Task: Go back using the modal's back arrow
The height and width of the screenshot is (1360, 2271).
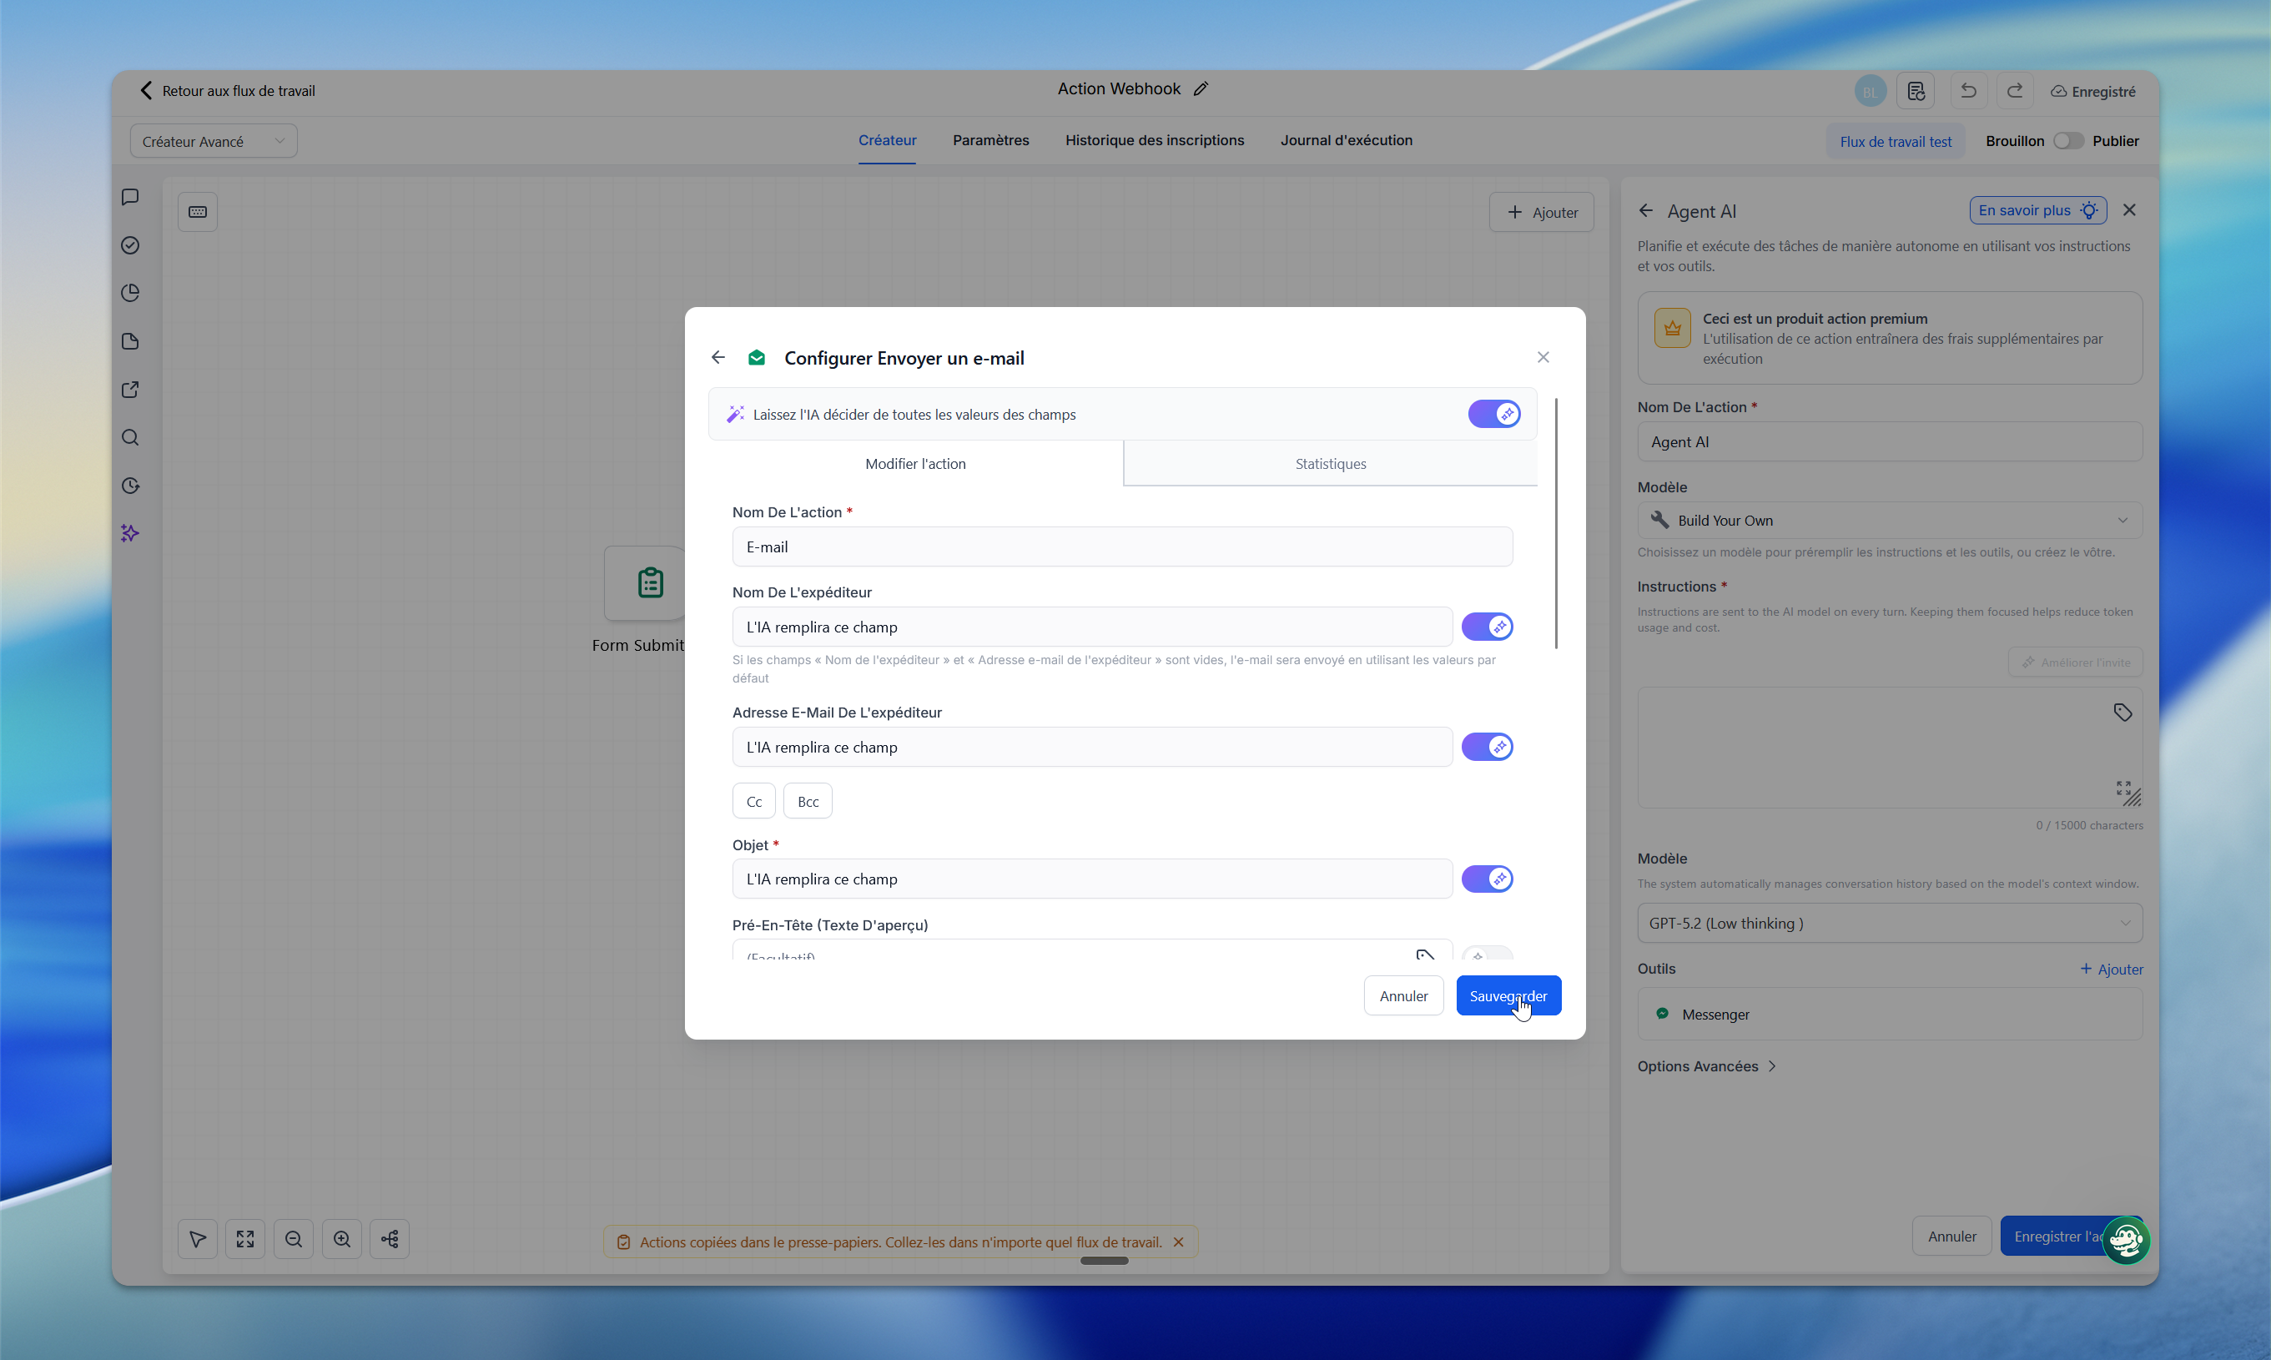Action: click(x=718, y=357)
